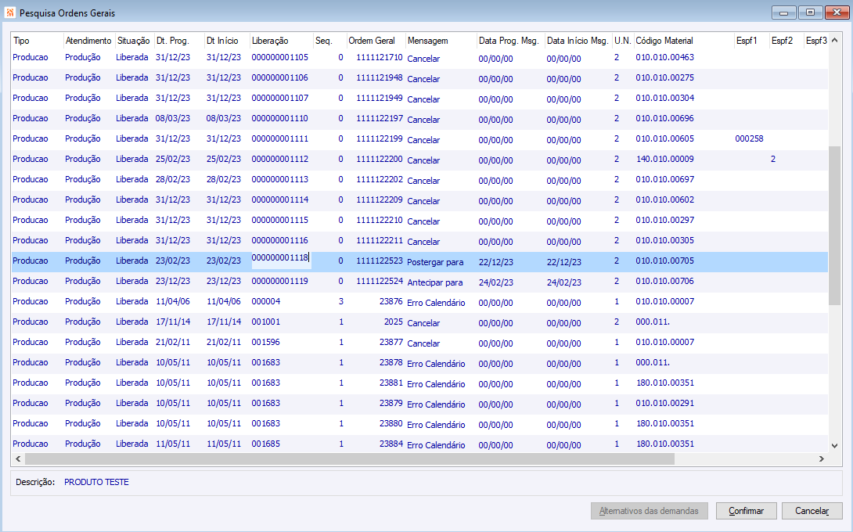853x532 pixels.
Task: Select Liberação cell 000000001114
Action: (279, 199)
